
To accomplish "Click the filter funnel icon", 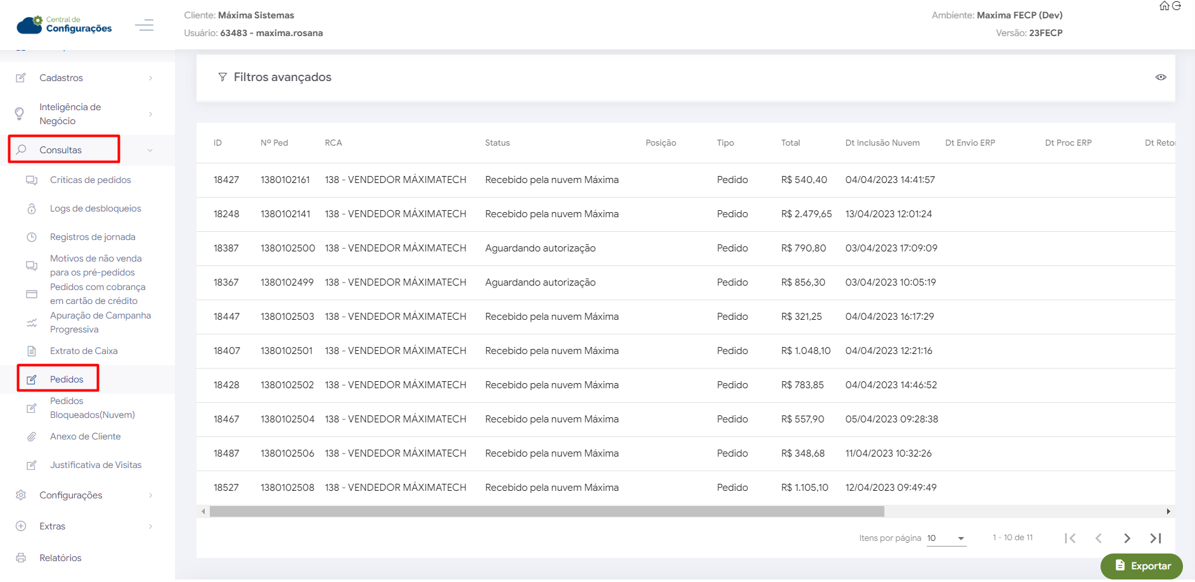I will (223, 77).
